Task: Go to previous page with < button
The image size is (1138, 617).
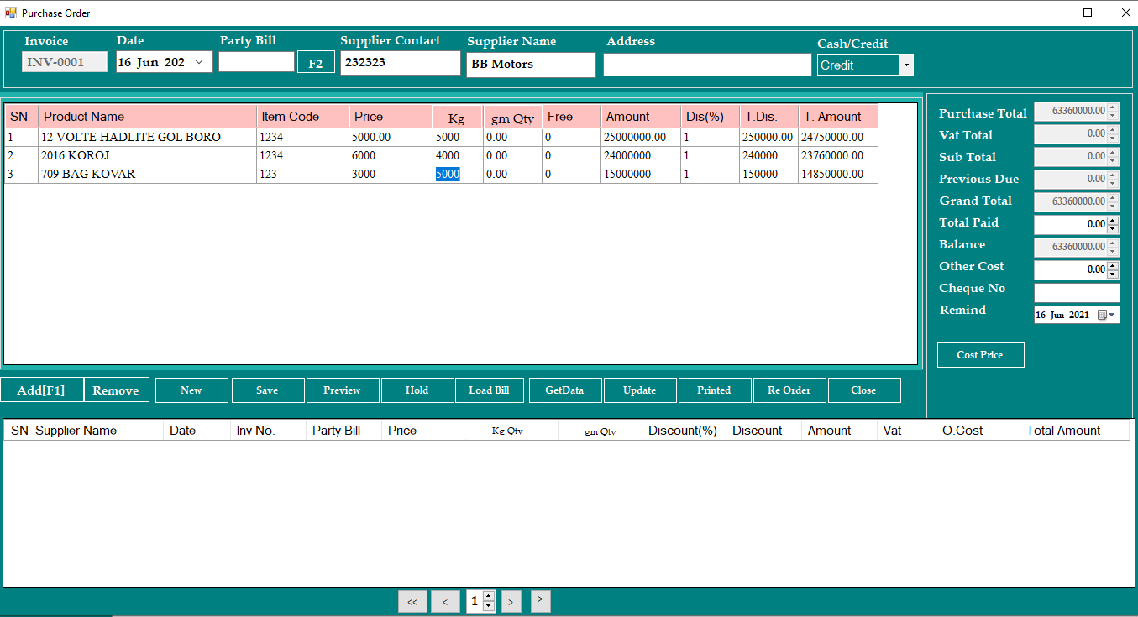Action: pyautogui.click(x=445, y=601)
